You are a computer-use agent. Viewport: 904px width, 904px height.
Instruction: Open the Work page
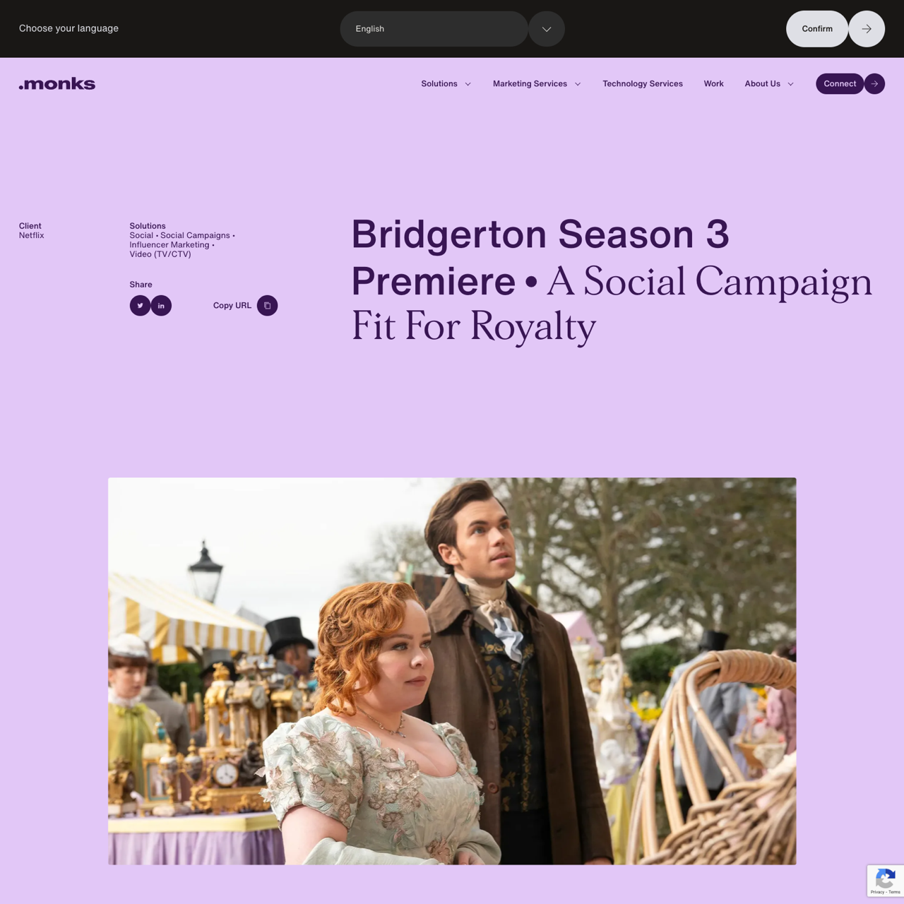pos(713,83)
